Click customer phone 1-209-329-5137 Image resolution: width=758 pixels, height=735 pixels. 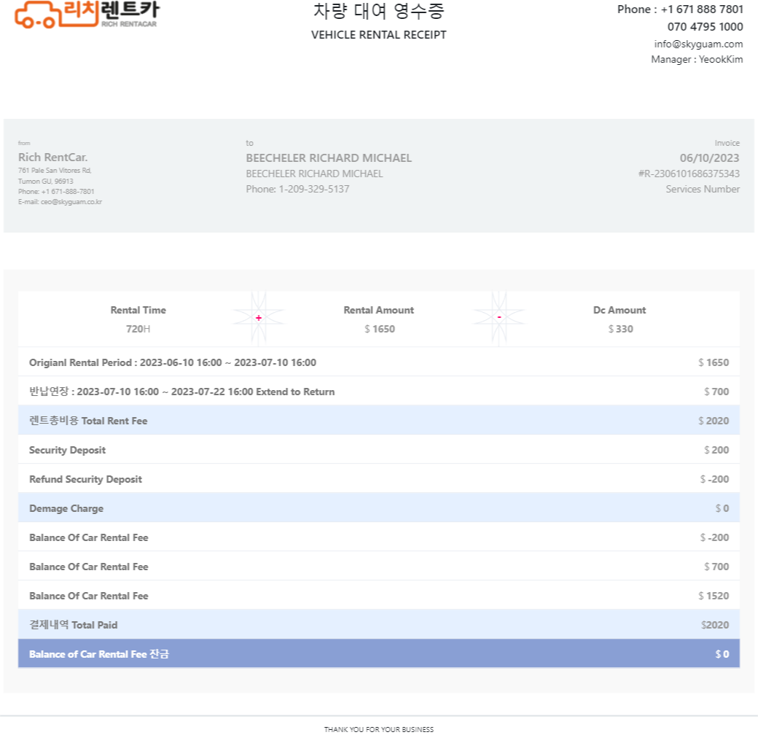(x=313, y=189)
